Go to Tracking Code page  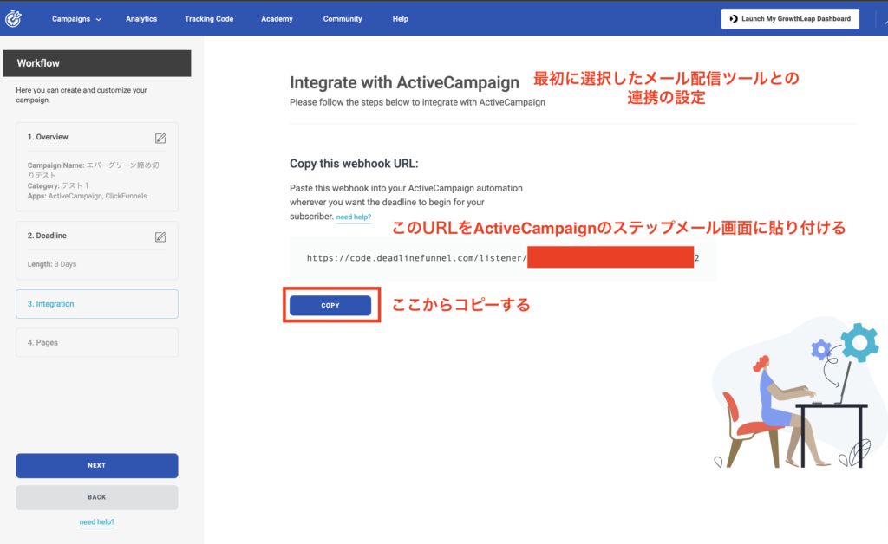(x=209, y=19)
